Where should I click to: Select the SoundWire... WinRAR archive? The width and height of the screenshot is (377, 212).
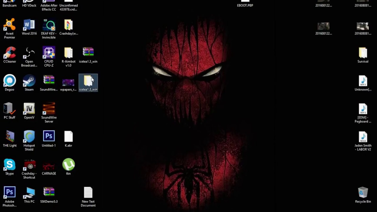click(x=49, y=83)
